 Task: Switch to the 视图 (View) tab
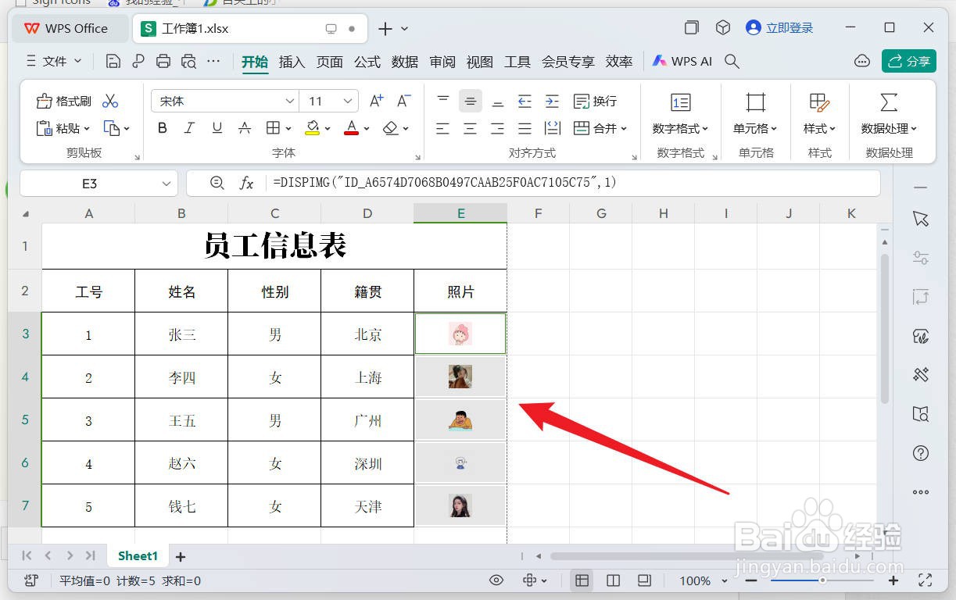click(480, 62)
